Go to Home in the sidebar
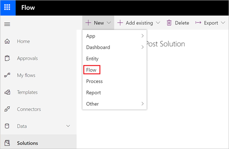 pos(23,41)
